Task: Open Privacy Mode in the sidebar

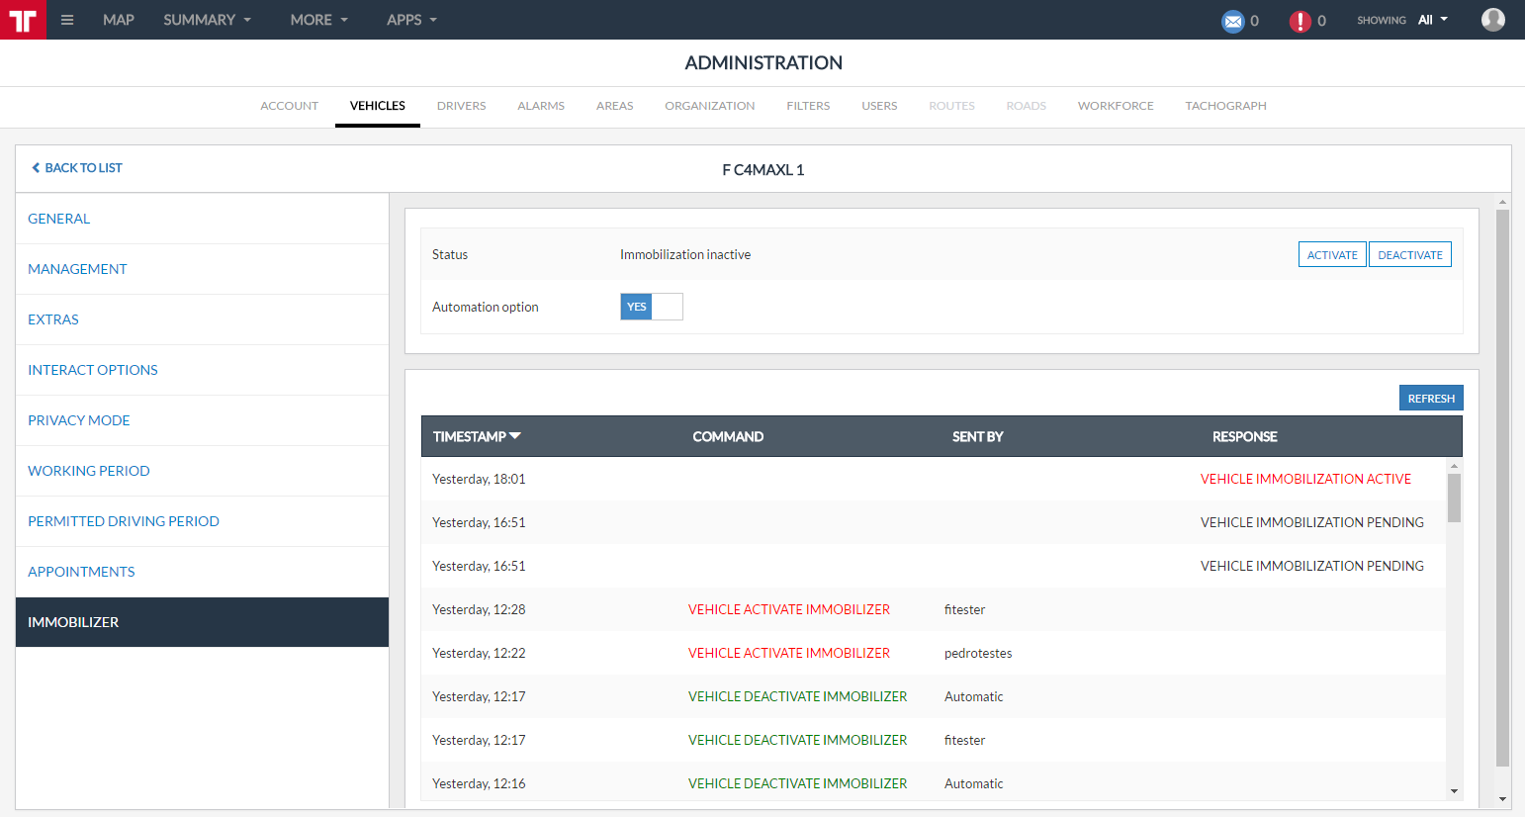Action: click(x=79, y=420)
